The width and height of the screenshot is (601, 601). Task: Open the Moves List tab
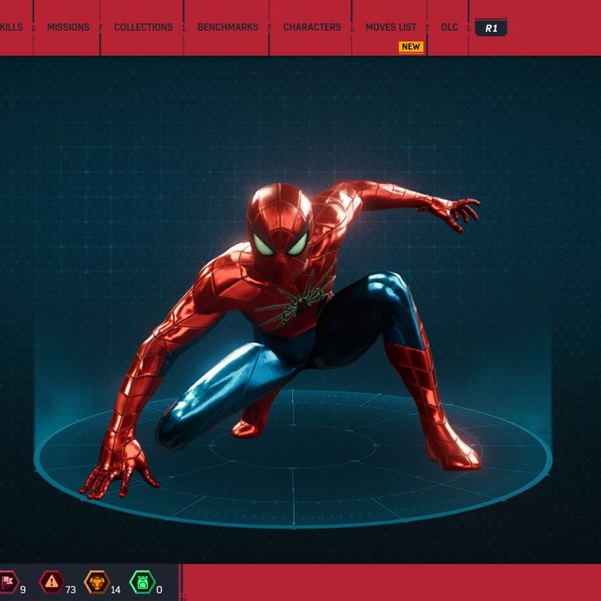(391, 28)
